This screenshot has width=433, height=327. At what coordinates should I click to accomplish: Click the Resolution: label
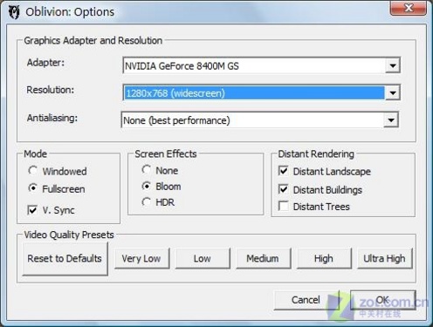[x=51, y=90]
